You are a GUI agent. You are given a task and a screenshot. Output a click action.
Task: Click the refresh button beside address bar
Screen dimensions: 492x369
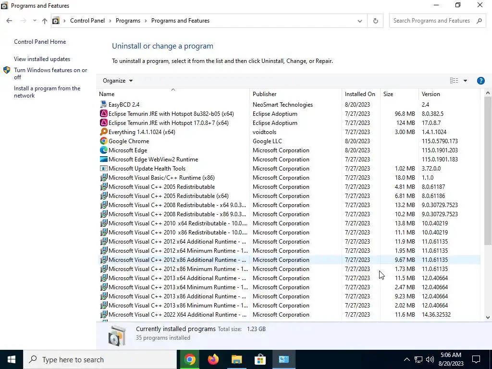375,21
